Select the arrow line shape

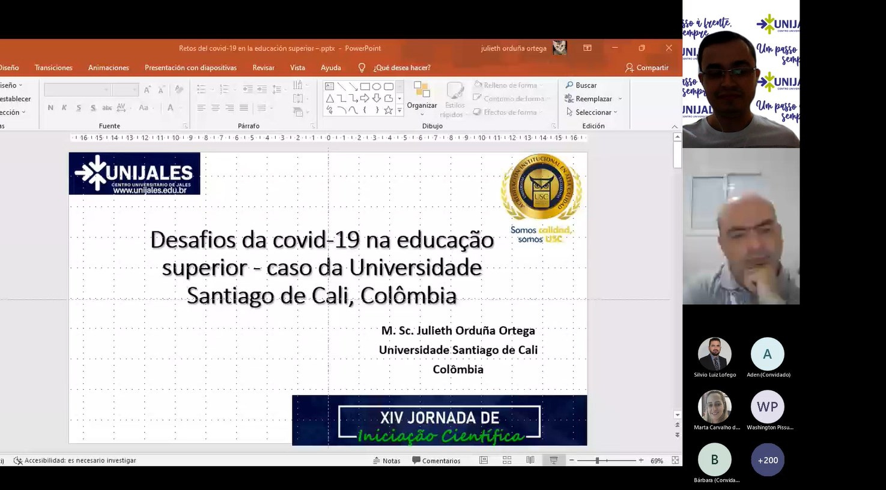pyautogui.click(x=353, y=86)
